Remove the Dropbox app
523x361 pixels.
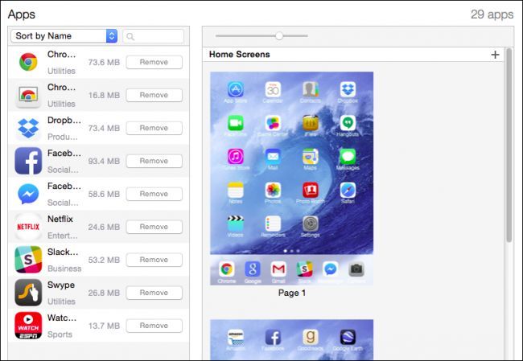coord(154,128)
